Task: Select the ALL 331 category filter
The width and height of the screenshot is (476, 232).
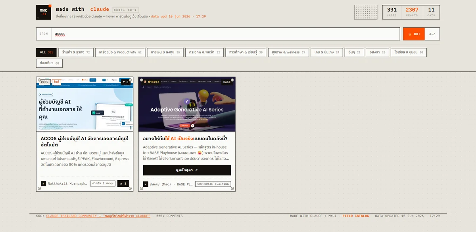Action: point(46,52)
